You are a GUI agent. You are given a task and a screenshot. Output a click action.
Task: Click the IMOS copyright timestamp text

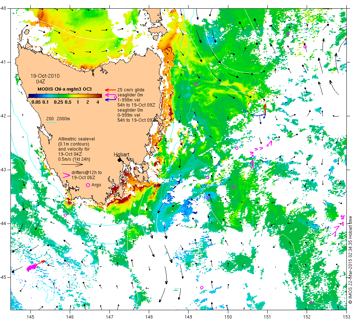click(350, 260)
